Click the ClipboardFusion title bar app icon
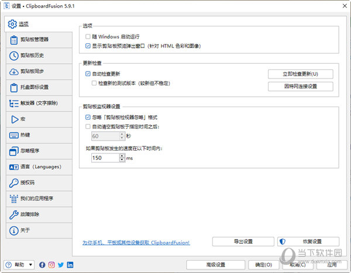 (6, 6)
